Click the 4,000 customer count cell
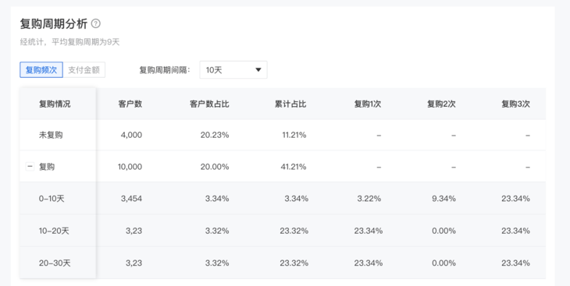Image resolution: width=570 pixels, height=286 pixels. tap(131, 135)
